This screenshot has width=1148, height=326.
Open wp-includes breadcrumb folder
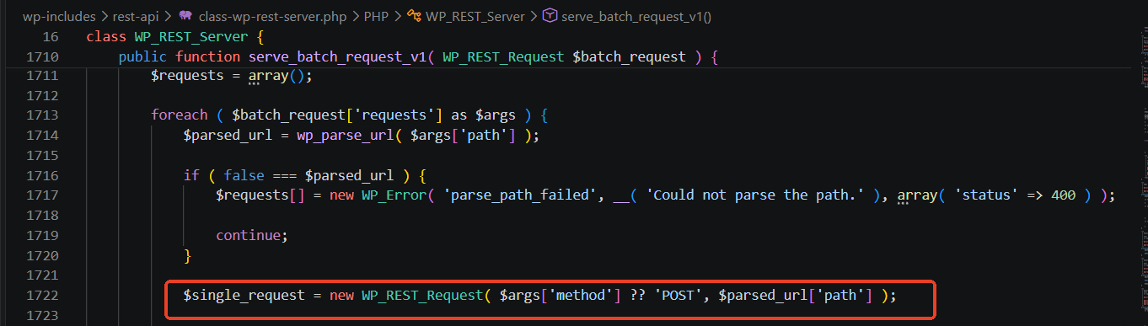[x=58, y=16]
